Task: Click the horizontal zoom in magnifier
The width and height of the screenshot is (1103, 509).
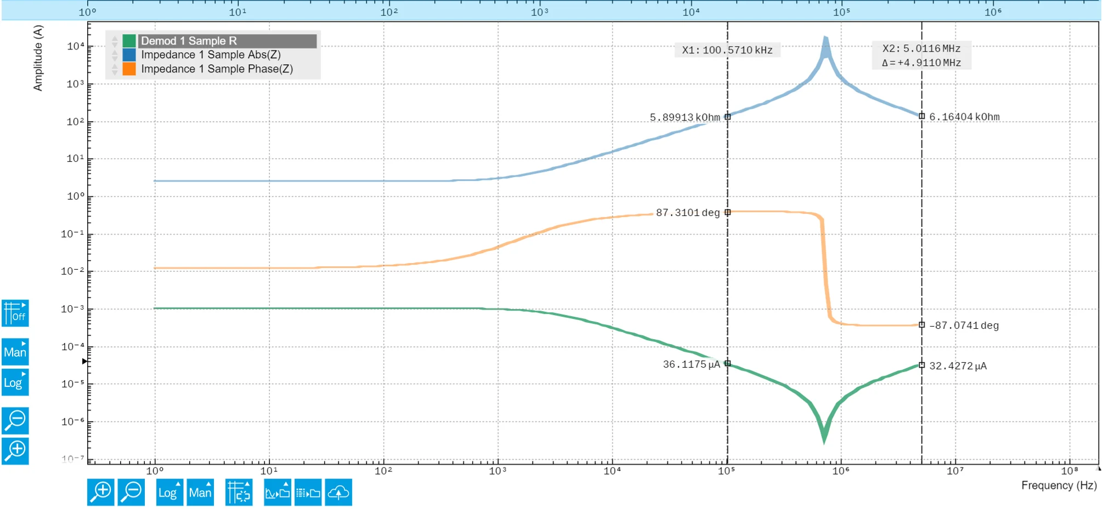Action: [x=101, y=492]
